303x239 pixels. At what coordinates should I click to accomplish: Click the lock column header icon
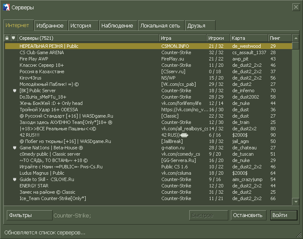click(x=7, y=38)
